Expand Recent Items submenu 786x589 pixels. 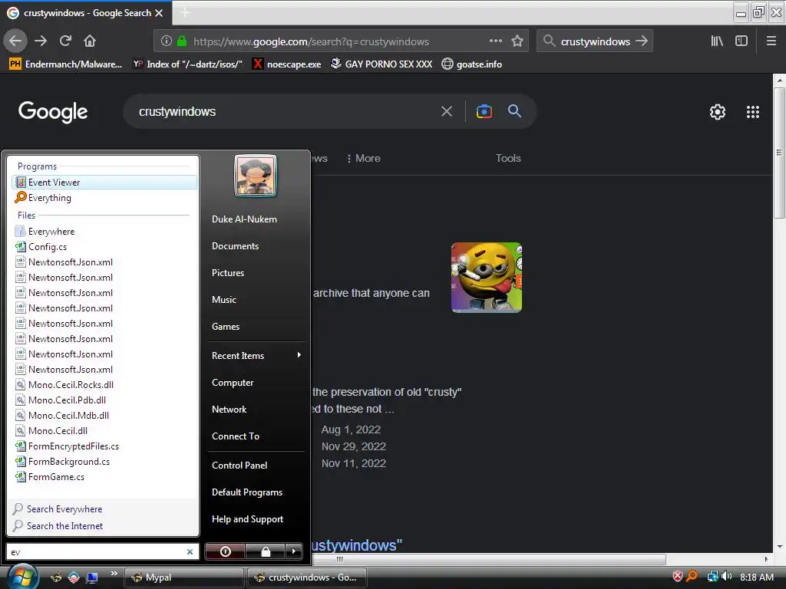coord(256,356)
